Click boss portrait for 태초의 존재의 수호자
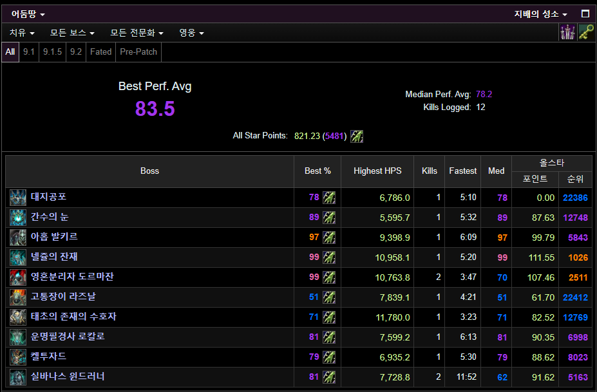597x392 pixels. click(18, 317)
